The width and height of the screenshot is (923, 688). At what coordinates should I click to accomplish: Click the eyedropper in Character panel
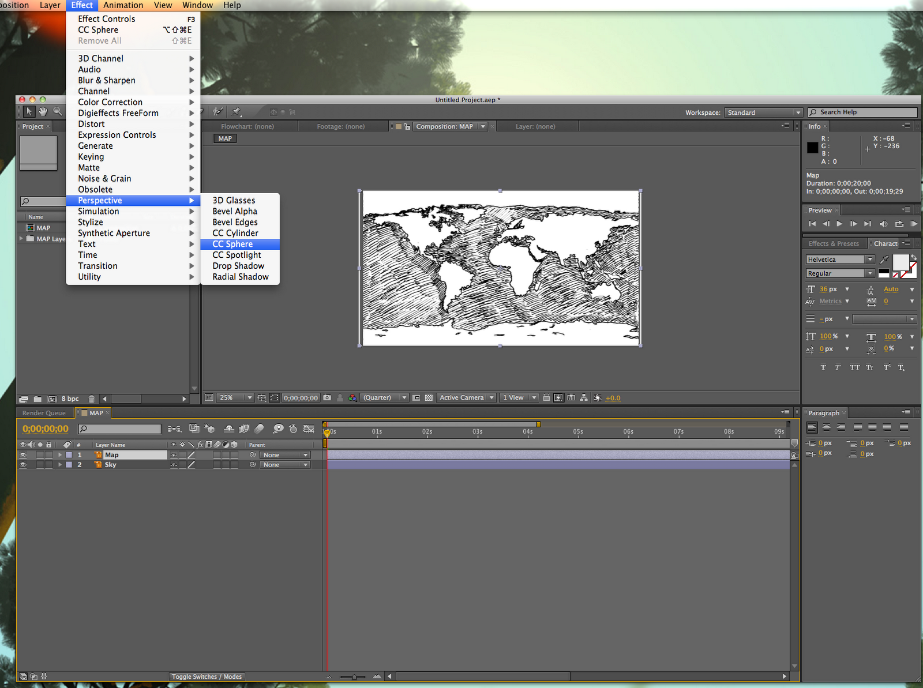[884, 260]
